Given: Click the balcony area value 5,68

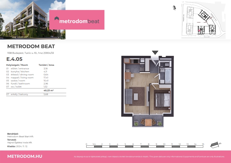Looking at the screenshot, I should point(46,94).
